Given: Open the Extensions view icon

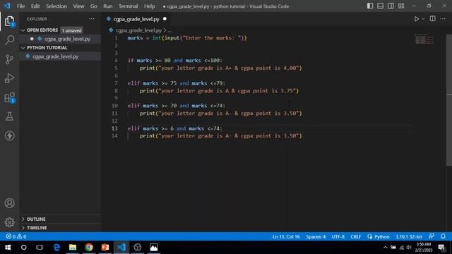Looking at the screenshot, I should coord(9,97).
